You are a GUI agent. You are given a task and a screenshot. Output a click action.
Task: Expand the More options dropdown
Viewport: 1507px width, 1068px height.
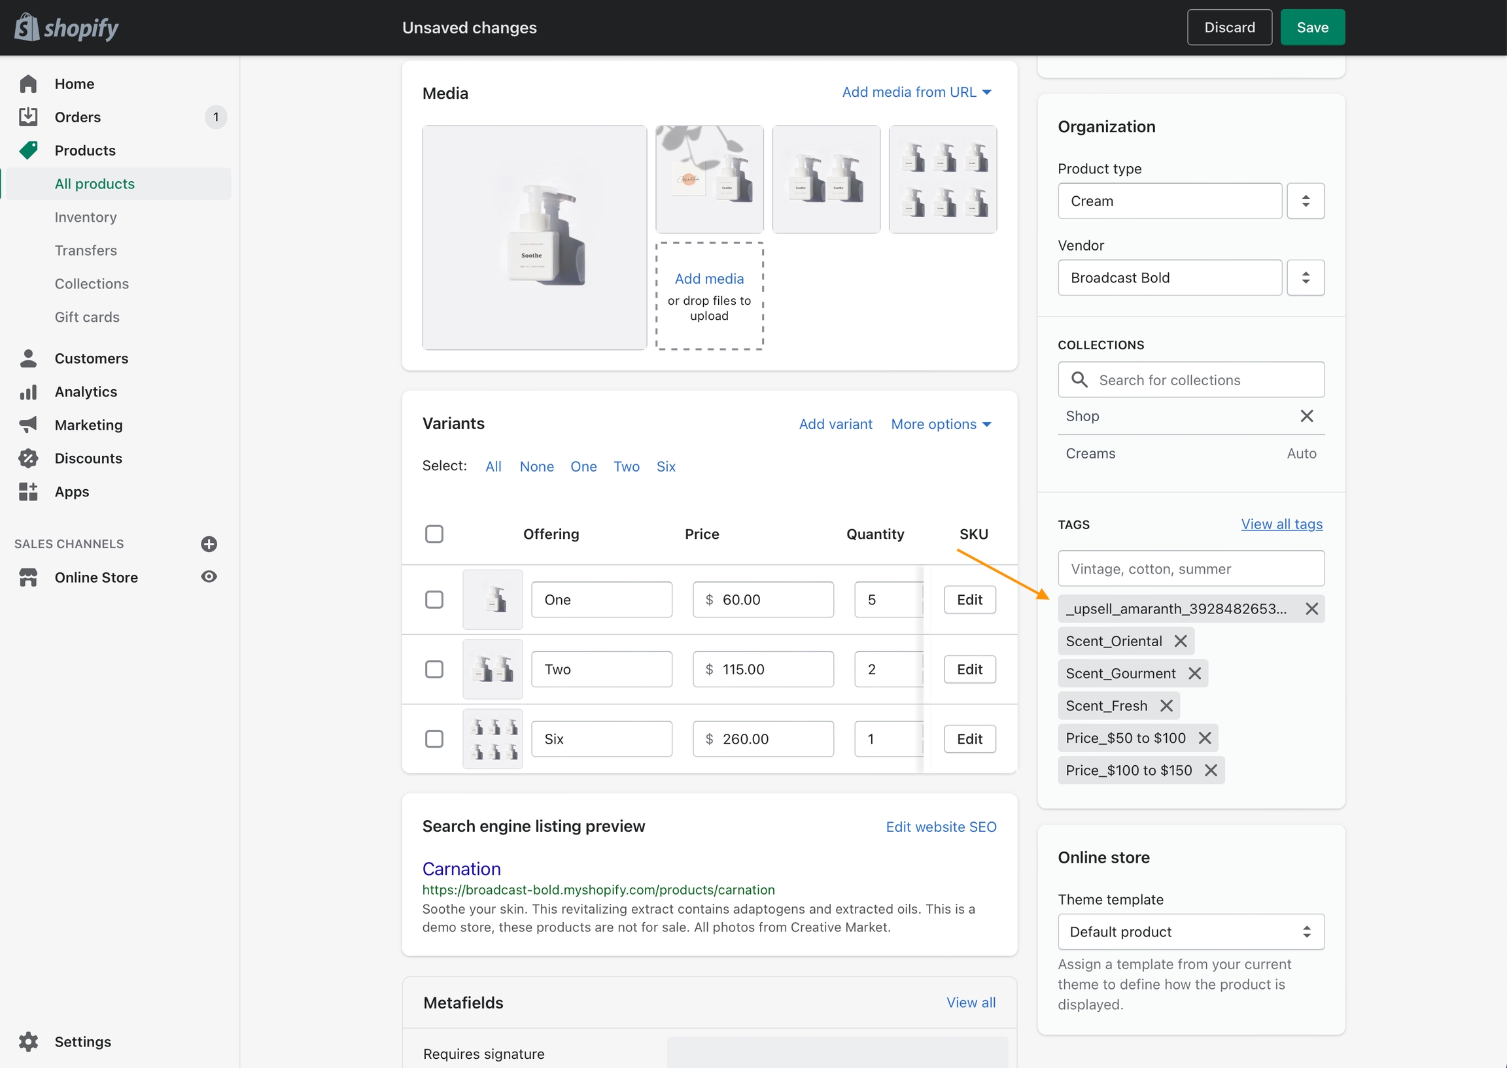941,424
